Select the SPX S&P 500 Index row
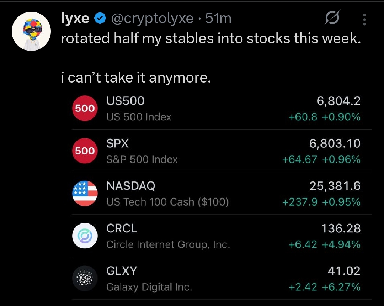This screenshot has height=306, width=384. [x=213, y=151]
